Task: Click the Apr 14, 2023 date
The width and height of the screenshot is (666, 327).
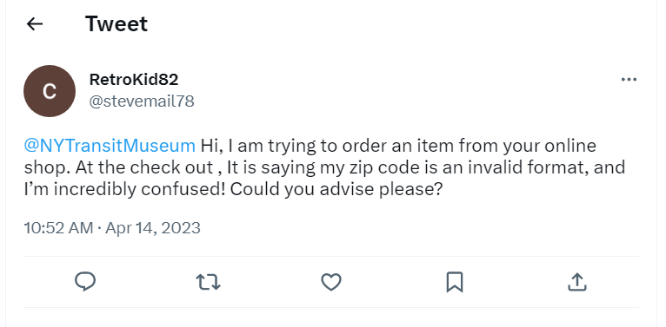Action: coord(153,228)
